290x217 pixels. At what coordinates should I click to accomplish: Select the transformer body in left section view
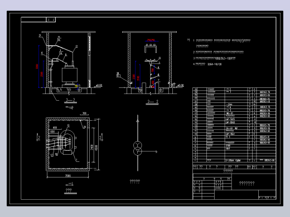point(70,75)
